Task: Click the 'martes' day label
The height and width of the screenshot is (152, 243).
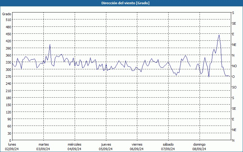Action: click(x=44, y=145)
